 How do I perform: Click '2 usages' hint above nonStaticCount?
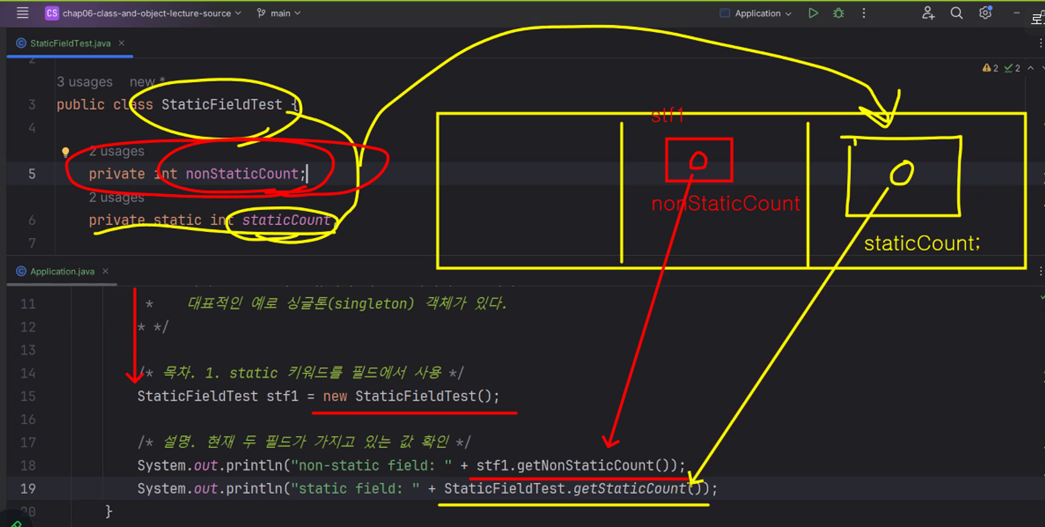pyautogui.click(x=117, y=151)
